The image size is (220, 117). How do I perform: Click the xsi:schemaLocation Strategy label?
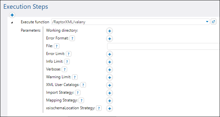[x=71, y=108]
